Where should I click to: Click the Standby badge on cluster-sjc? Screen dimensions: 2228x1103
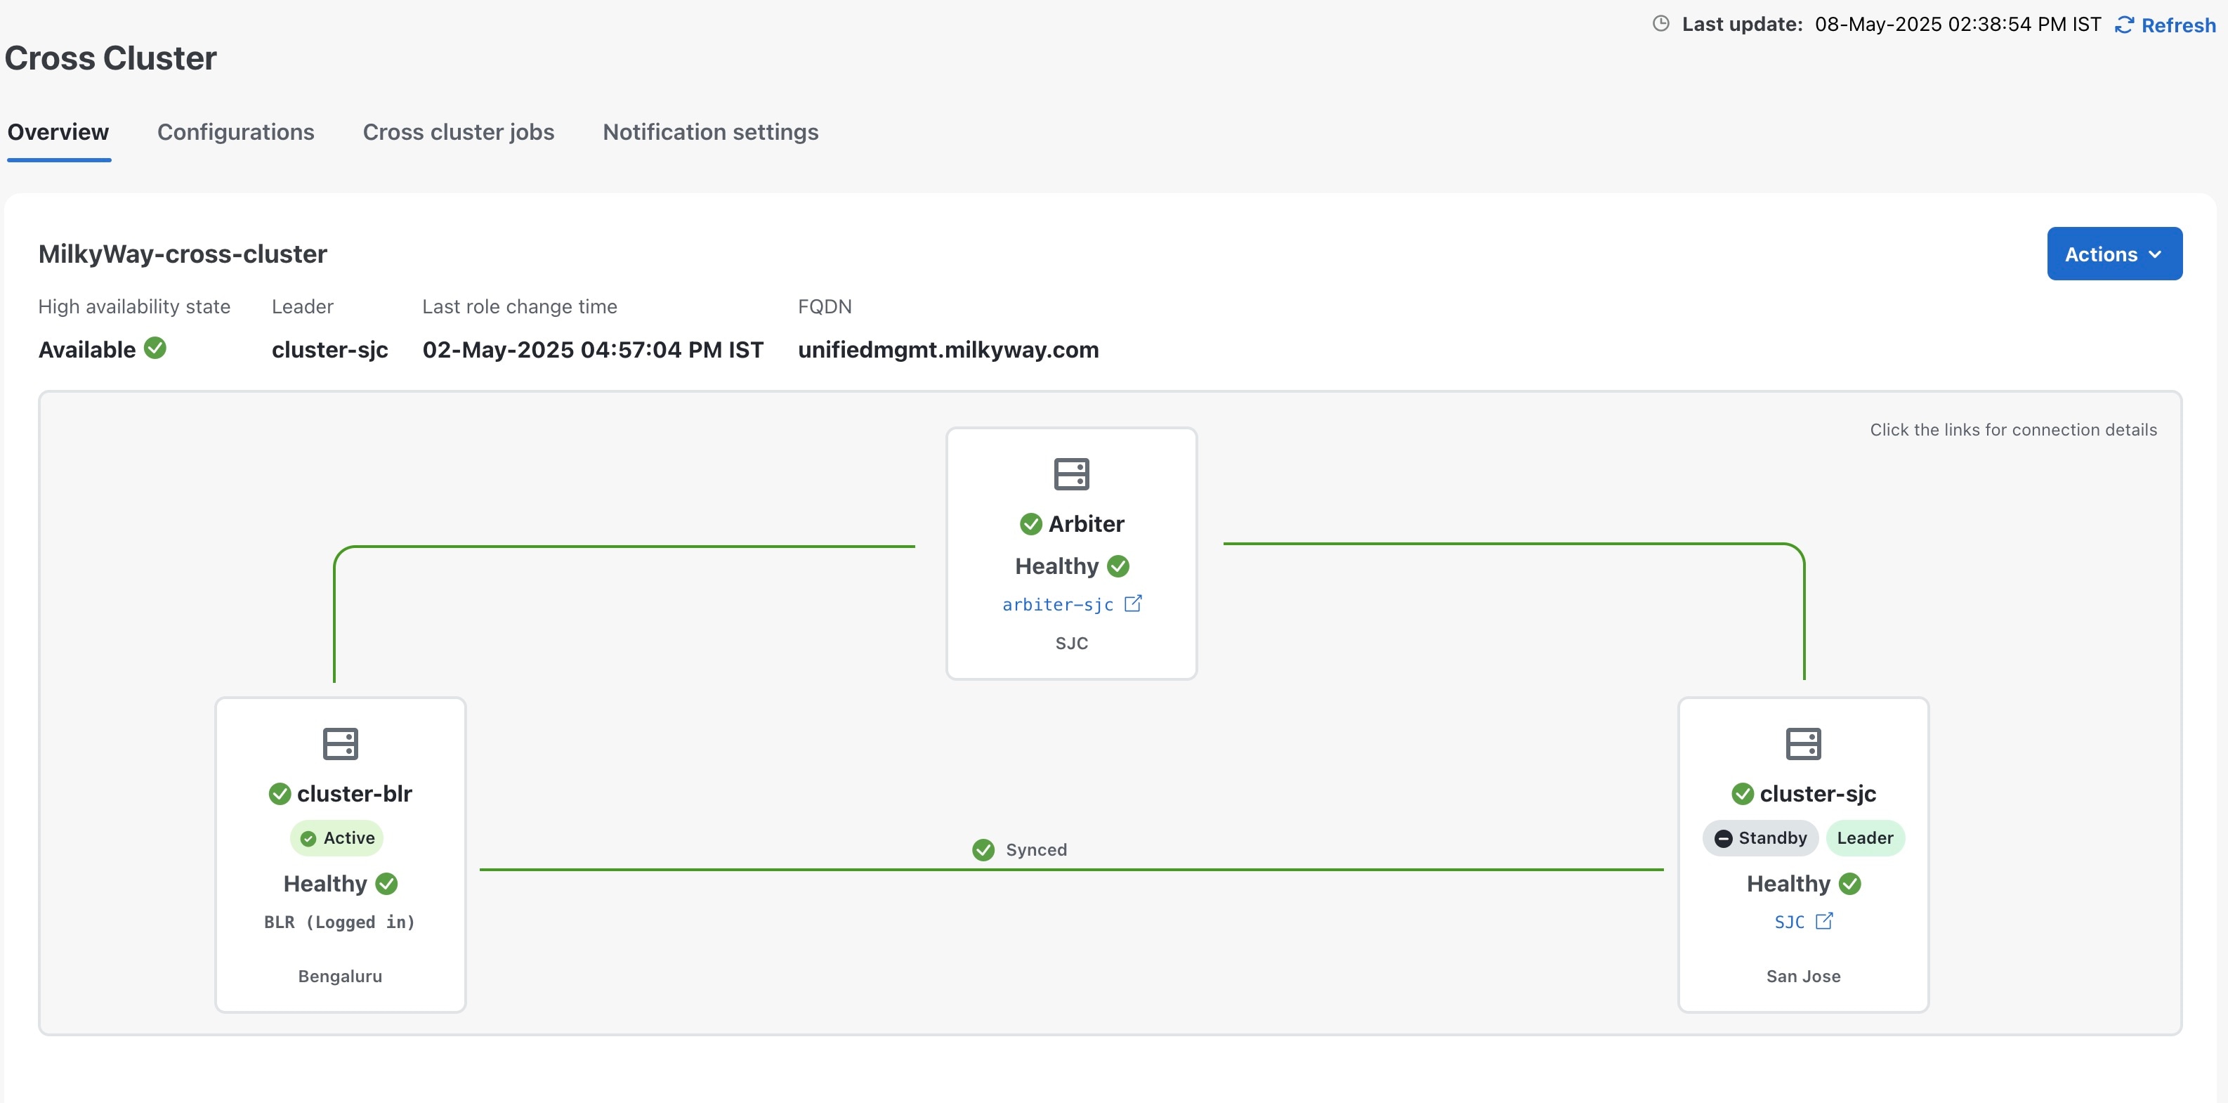(1760, 837)
